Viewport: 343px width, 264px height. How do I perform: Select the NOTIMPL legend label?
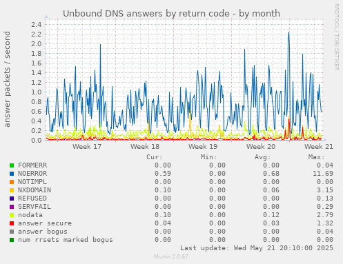click(x=32, y=182)
